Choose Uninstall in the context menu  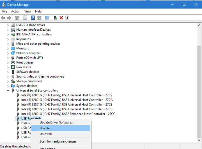coord(61,134)
